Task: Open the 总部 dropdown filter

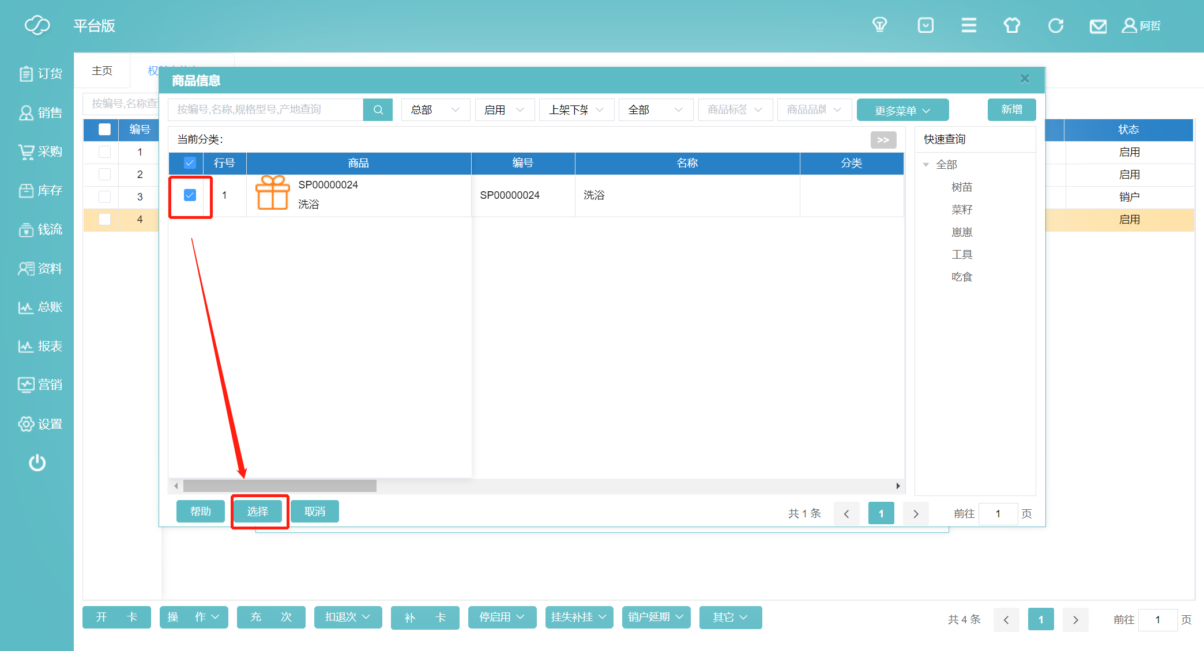Action: 435,109
